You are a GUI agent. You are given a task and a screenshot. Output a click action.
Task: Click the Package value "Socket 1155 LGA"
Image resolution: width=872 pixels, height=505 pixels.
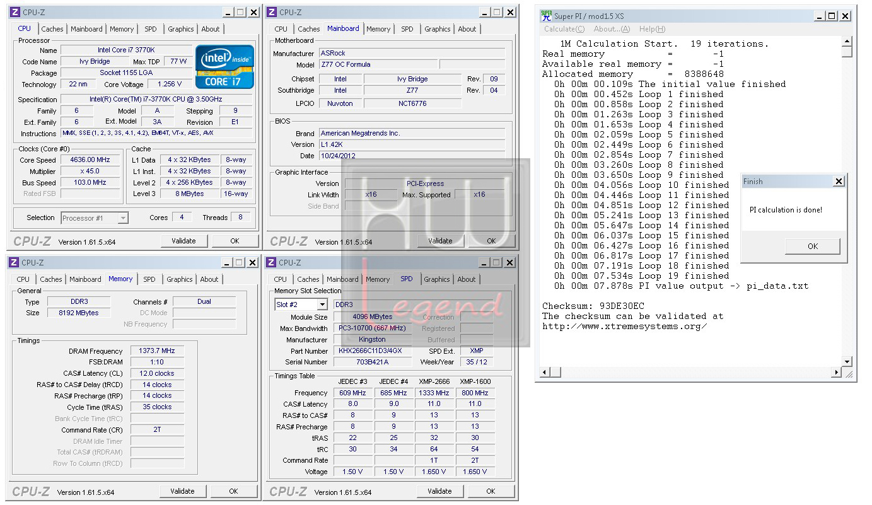coord(127,73)
